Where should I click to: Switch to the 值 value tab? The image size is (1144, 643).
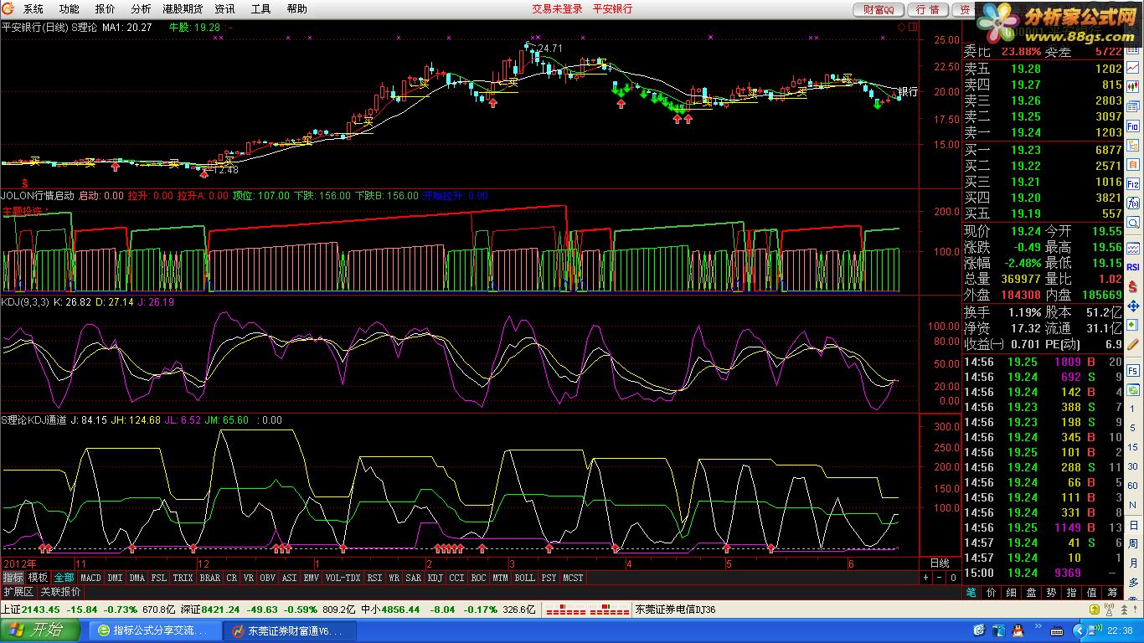pyautogui.click(x=1092, y=592)
